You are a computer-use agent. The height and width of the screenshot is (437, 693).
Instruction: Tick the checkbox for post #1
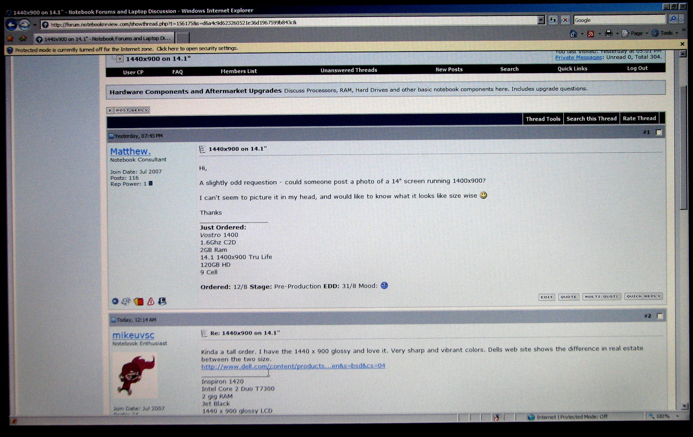coord(659,132)
